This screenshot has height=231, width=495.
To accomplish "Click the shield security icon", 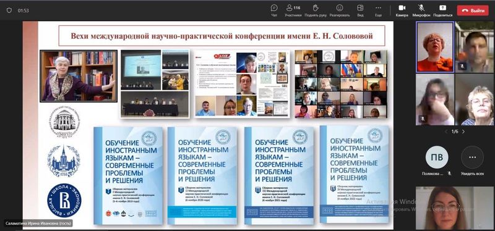I will (9, 10).
